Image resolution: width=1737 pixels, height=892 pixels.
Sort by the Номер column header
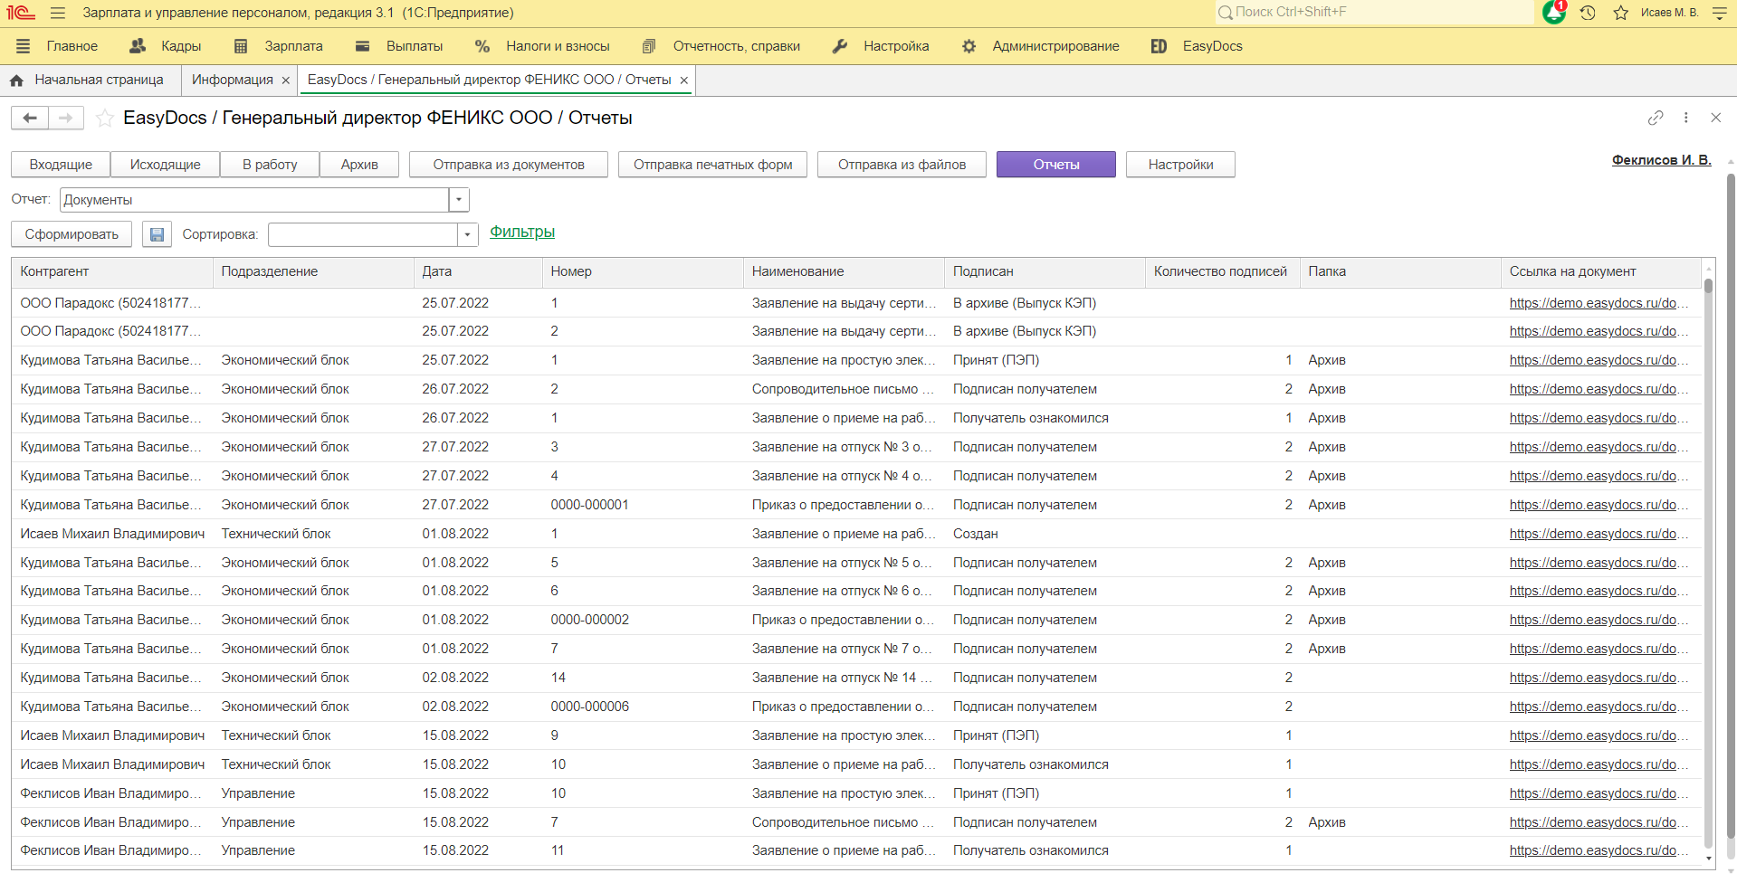(x=643, y=272)
